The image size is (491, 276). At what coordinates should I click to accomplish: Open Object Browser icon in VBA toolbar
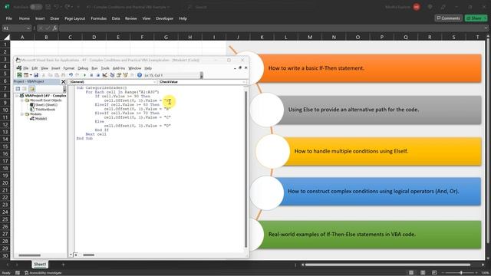[x=126, y=75]
